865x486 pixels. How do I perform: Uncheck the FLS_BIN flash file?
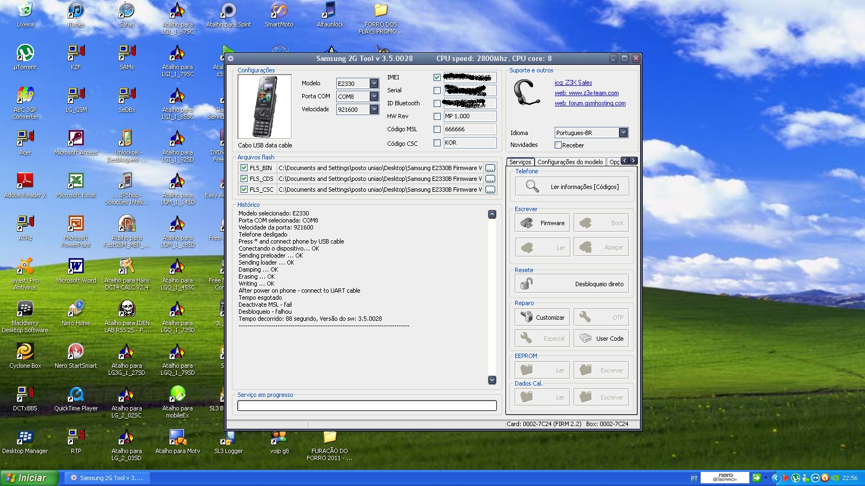(244, 168)
